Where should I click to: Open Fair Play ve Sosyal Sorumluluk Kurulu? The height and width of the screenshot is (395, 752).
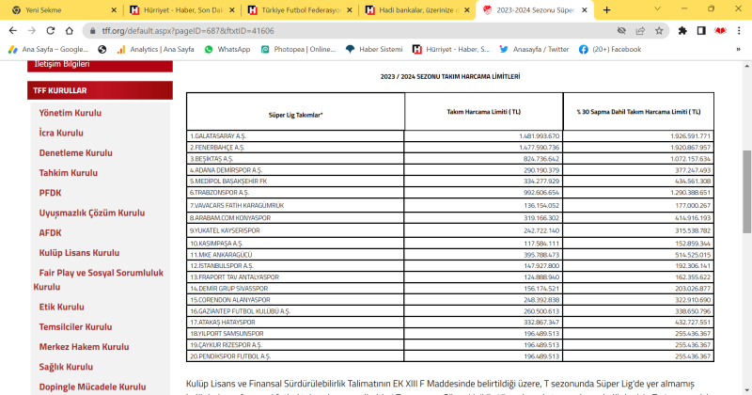pyautogui.click(x=99, y=279)
